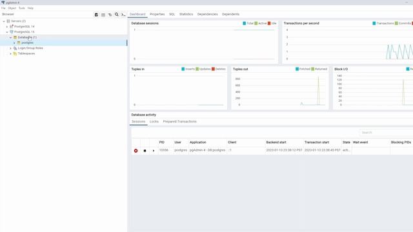
Task: Click the Servers group icon in tree
Action: point(8,21)
